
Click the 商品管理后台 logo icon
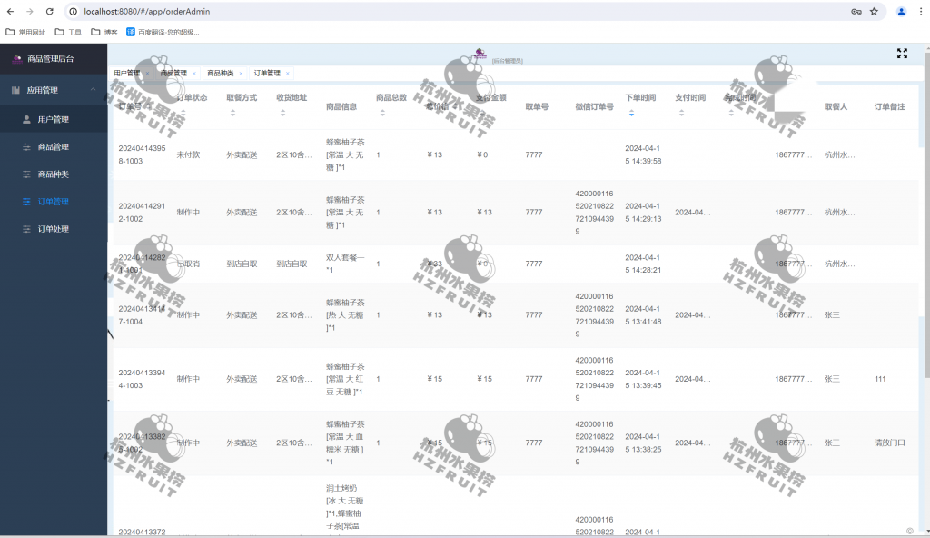point(16,59)
